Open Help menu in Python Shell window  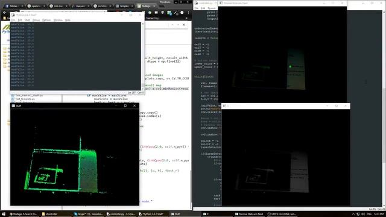(68, 20)
